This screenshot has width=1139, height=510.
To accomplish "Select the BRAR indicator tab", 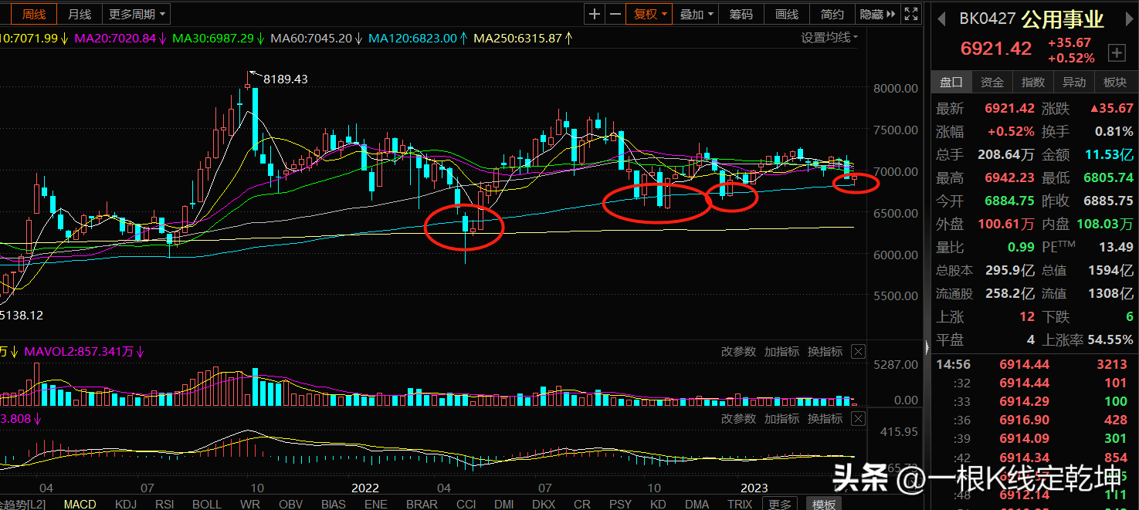I will 422,504.
